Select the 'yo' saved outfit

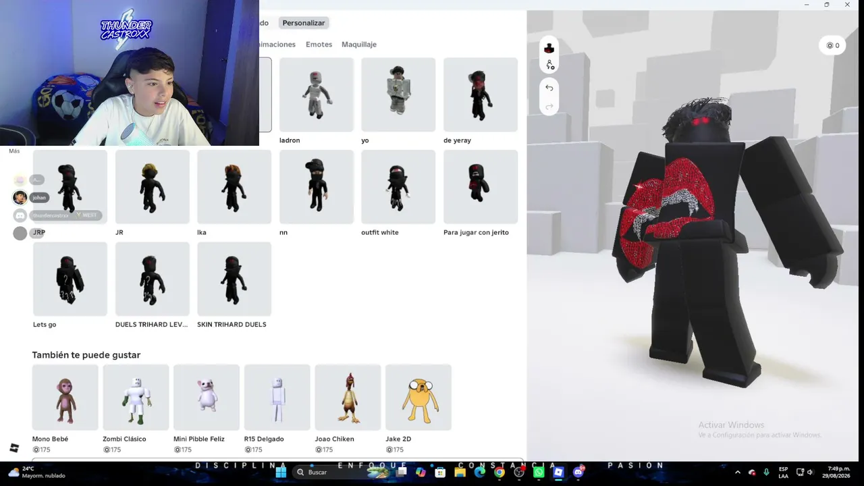[x=398, y=95]
